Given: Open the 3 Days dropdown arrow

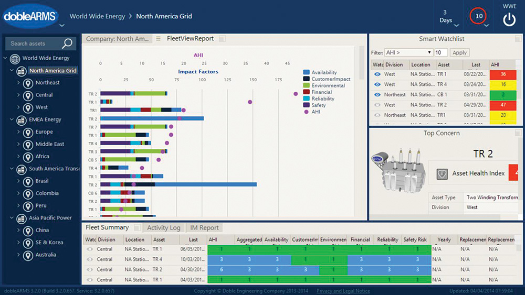Looking at the screenshot, I should [x=456, y=25].
